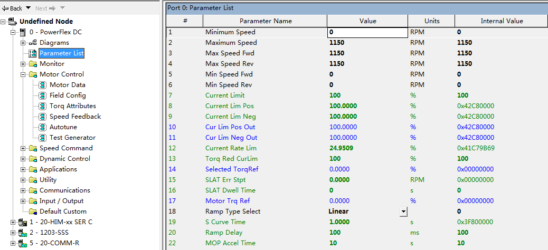This screenshot has height=250, width=548.
Task: Click the Default Custom folder icon
Action: click(x=33, y=211)
